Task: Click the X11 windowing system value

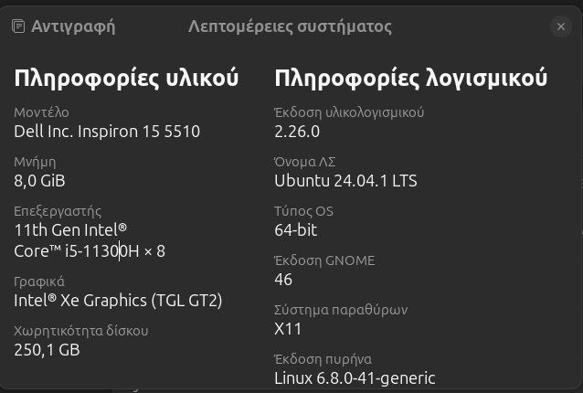Action: [288, 329]
